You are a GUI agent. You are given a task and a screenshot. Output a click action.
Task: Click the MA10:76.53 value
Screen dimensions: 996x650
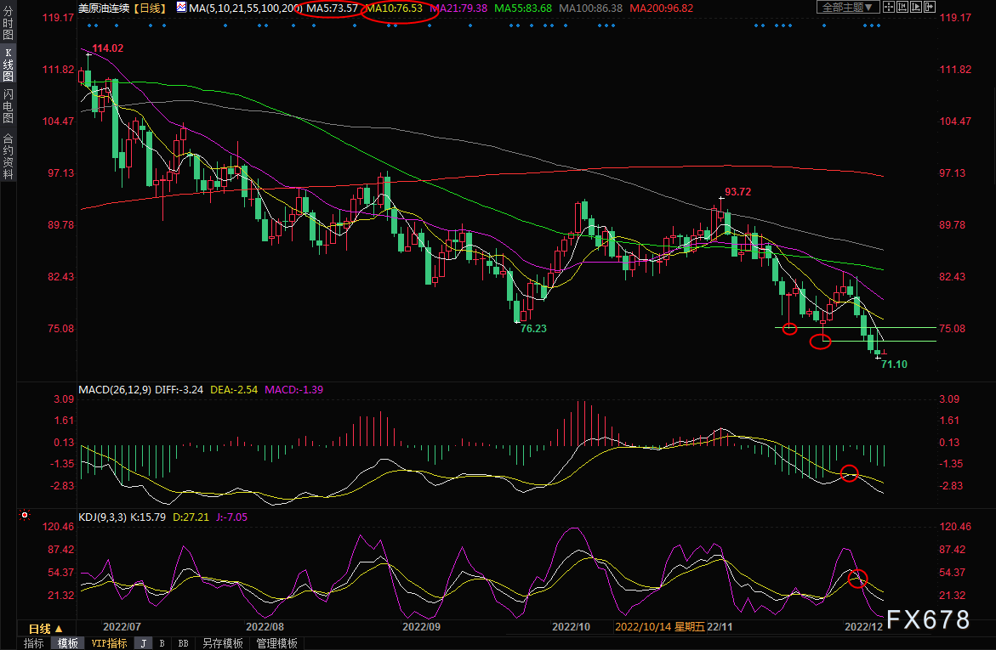pos(394,8)
